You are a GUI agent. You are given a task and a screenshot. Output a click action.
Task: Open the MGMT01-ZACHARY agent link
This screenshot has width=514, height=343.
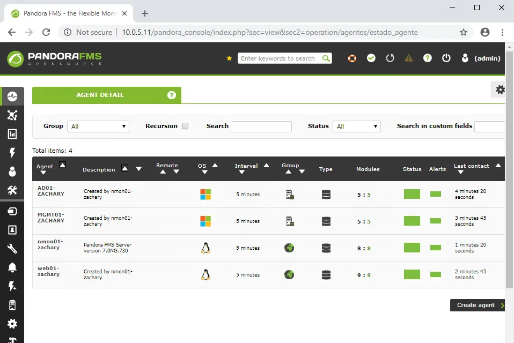[x=51, y=218]
